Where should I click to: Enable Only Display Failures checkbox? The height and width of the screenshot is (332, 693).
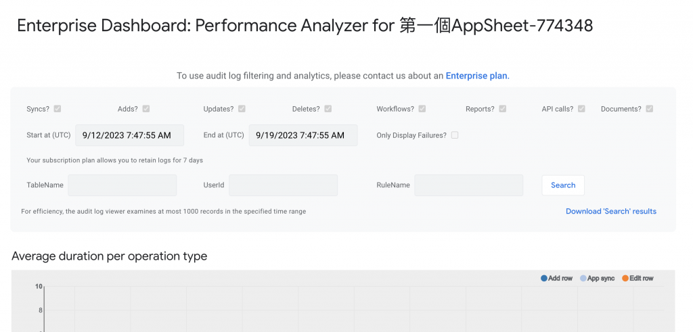tap(455, 135)
